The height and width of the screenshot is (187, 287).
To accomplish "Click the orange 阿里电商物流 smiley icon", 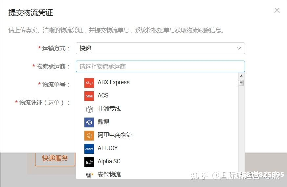I will pos(89,135).
